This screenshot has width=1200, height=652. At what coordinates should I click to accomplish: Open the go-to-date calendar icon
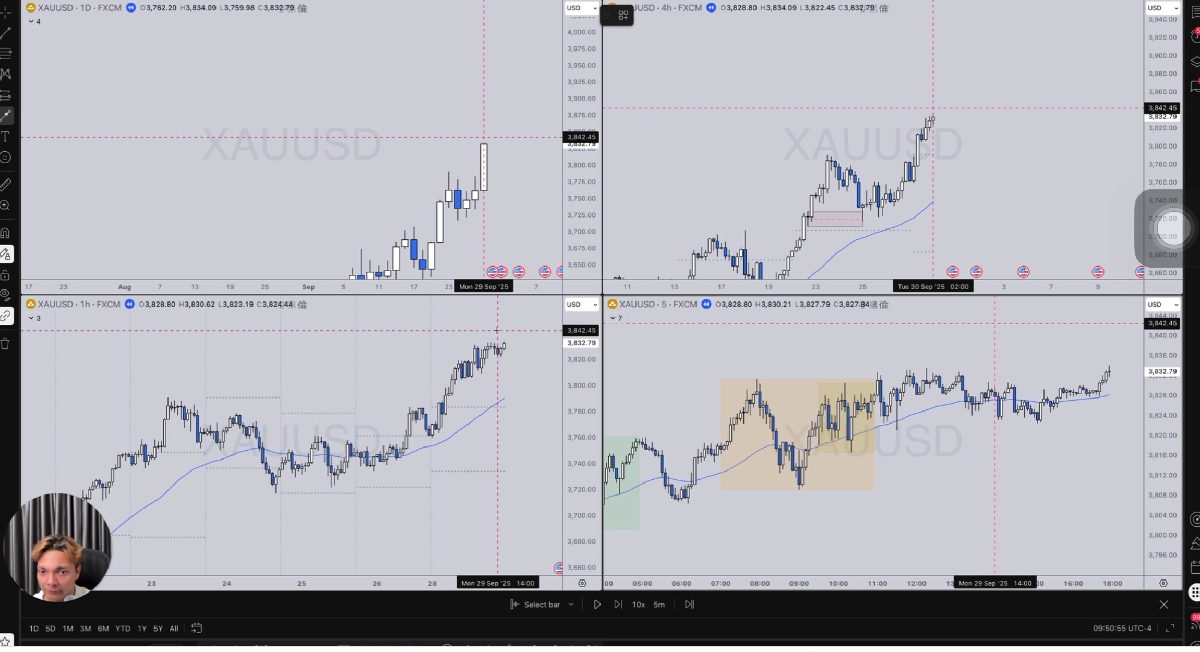click(196, 629)
